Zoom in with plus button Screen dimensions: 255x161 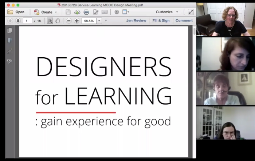click(76, 21)
